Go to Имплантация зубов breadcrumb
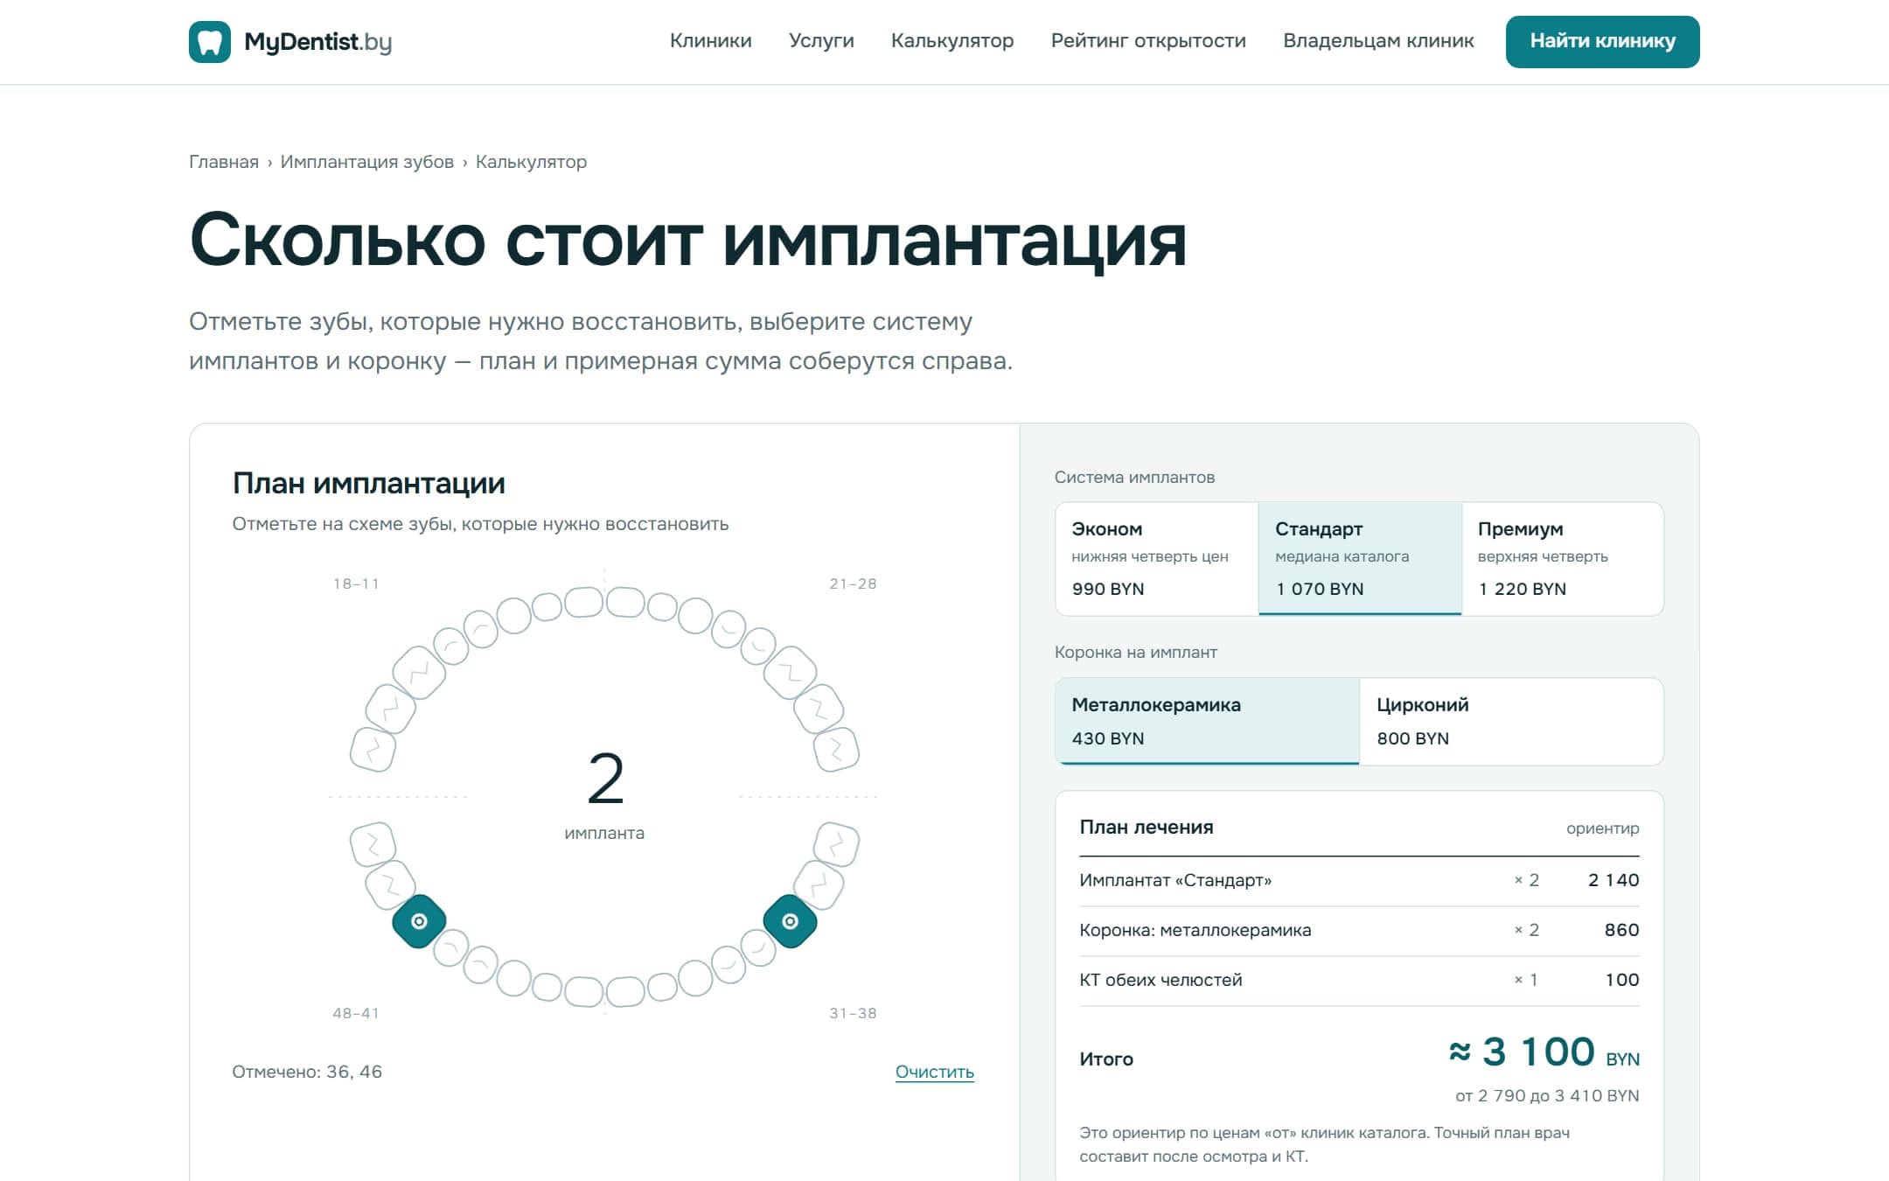The image size is (1889, 1181). 366,162
